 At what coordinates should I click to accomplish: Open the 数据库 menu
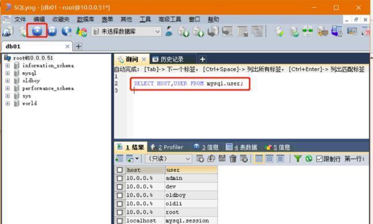(x=86, y=19)
